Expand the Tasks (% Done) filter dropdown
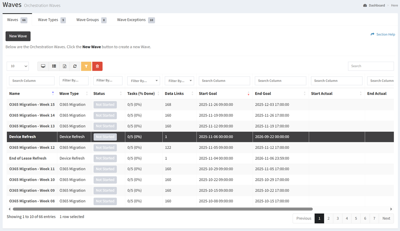 (143, 81)
